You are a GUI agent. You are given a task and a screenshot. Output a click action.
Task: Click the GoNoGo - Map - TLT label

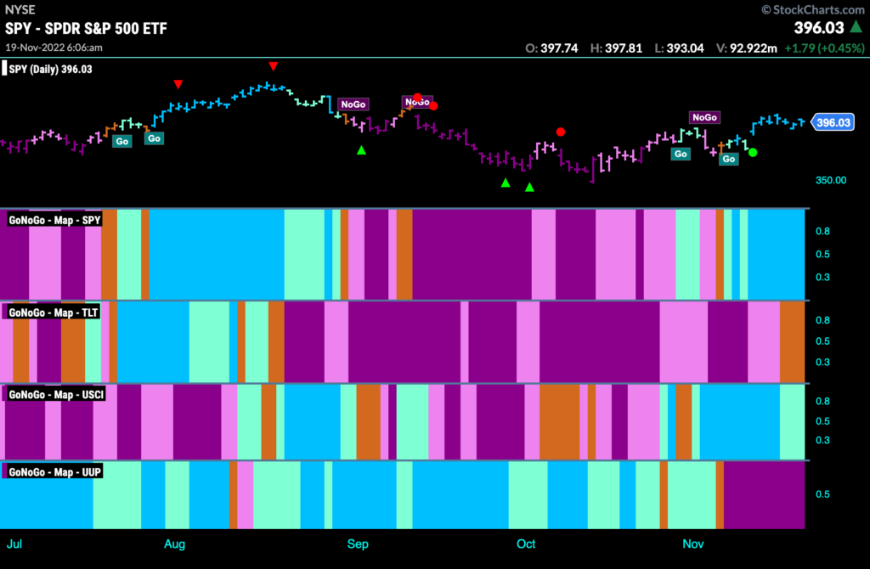(x=54, y=313)
